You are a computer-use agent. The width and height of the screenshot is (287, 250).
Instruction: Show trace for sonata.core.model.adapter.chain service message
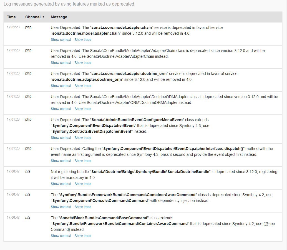click(83, 39)
